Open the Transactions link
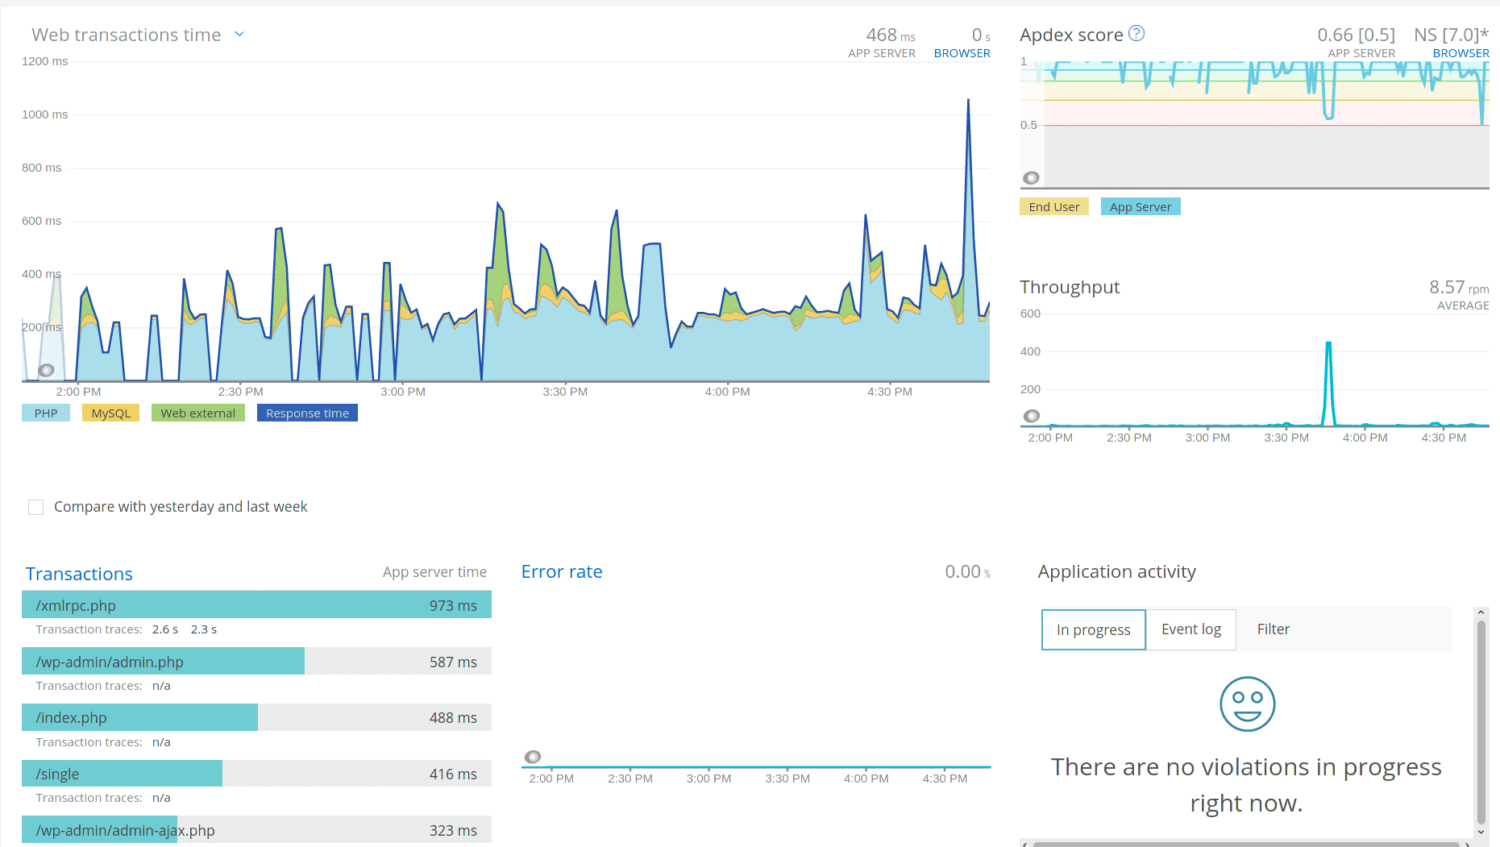Image resolution: width=1500 pixels, height=847 pixels. 79,574
